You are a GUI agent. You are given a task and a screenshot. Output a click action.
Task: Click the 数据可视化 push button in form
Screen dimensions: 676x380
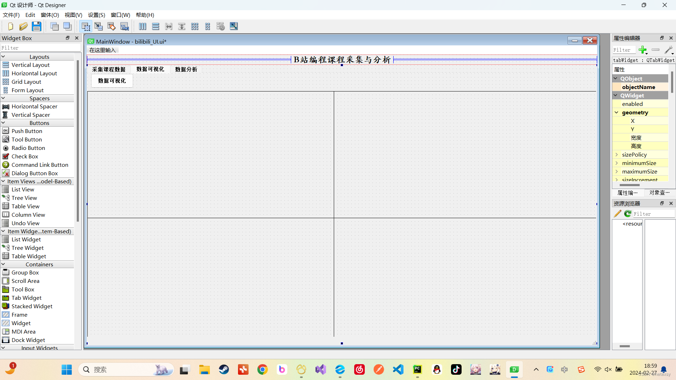(x=112, y=81)
